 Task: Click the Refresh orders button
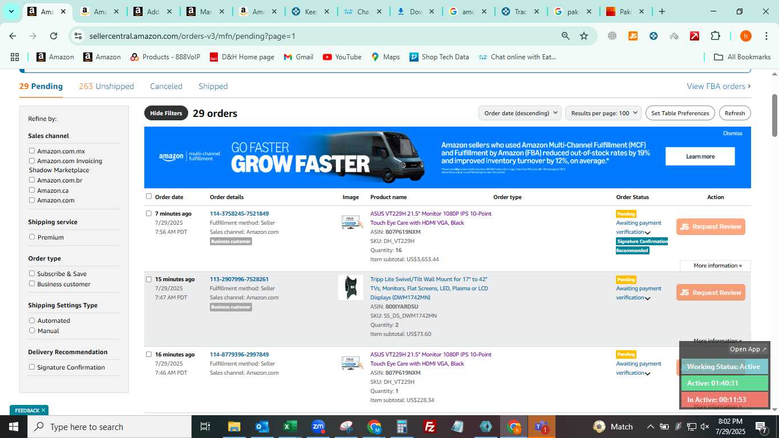(x=735, y=113)
